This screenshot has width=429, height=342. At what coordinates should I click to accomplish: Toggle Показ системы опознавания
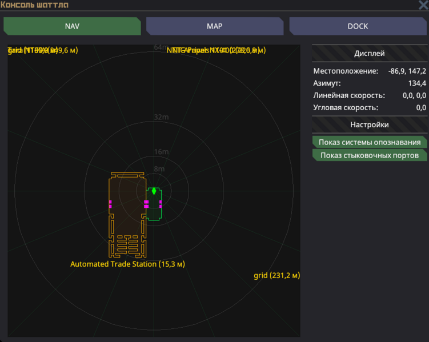coord(370,142)
